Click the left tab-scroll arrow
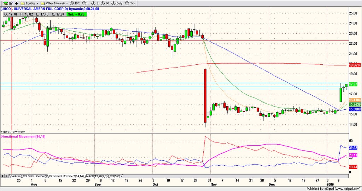362x191 pixels. [x=2, y=176]
